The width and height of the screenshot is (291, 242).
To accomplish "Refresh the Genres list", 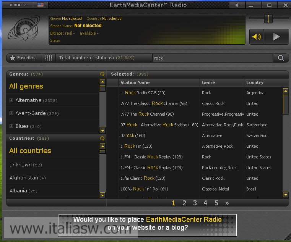I will (102, 74).
